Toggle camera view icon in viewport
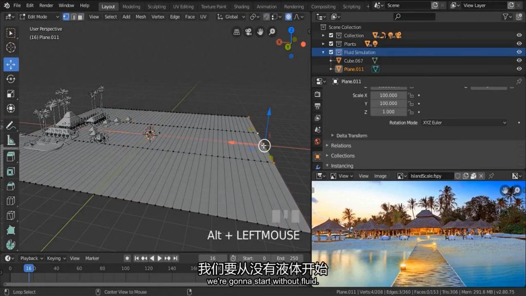This screenshot has width=526, height=296. [248, 32]
